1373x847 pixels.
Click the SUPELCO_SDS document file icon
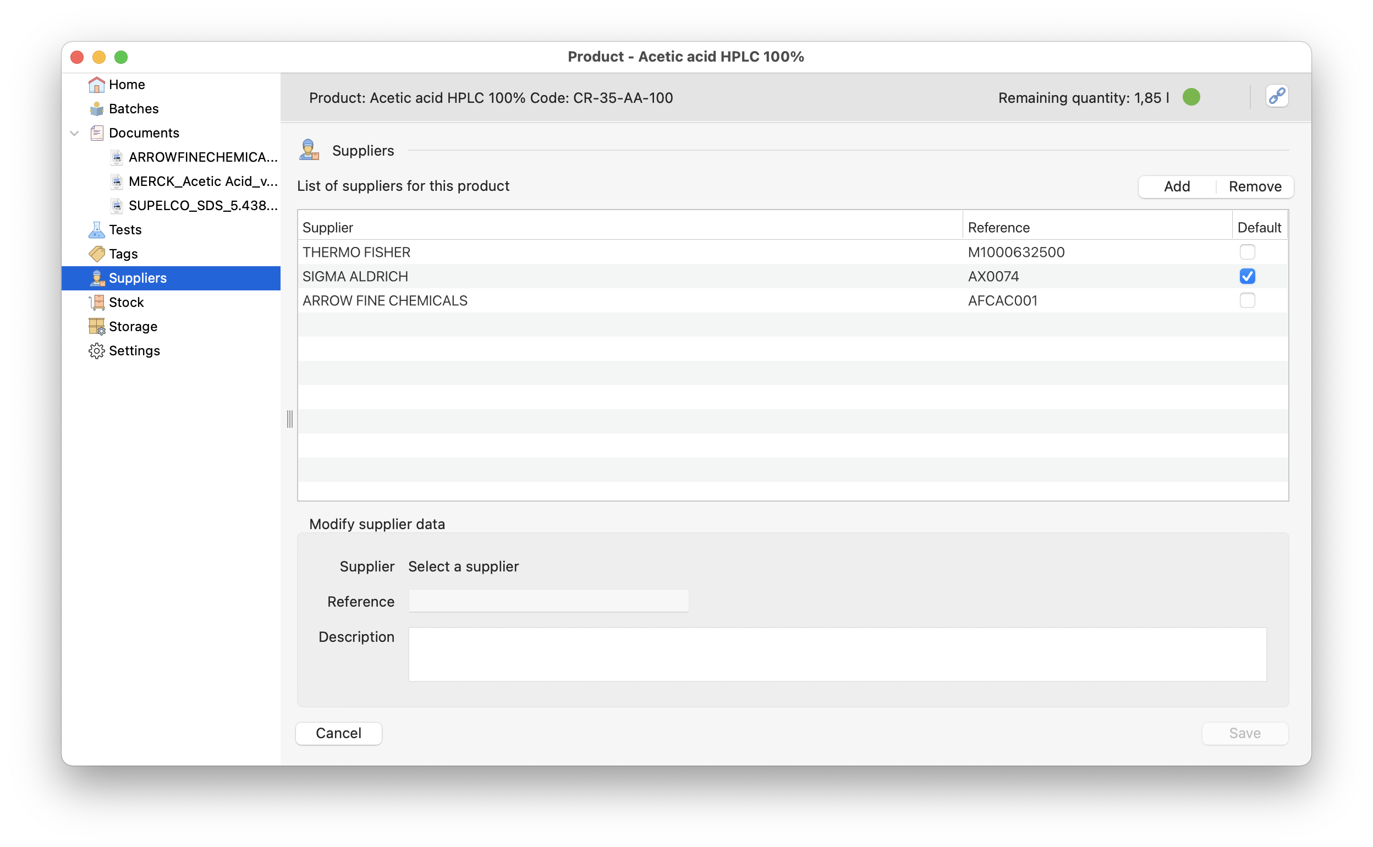(117, 206)
